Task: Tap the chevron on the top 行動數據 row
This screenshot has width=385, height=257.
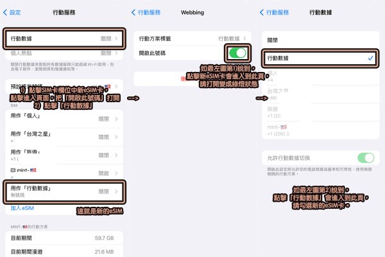Action: pos(117,39)
